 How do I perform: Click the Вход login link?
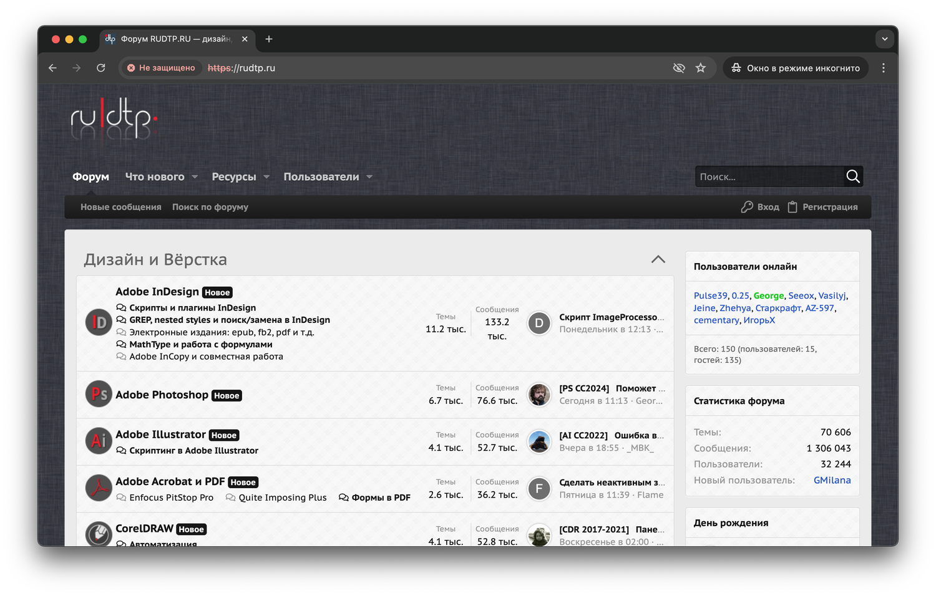click(760, 207)
